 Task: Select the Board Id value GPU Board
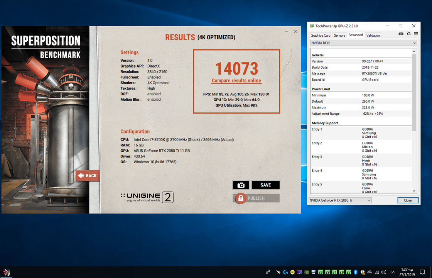(x=370, y=80)
